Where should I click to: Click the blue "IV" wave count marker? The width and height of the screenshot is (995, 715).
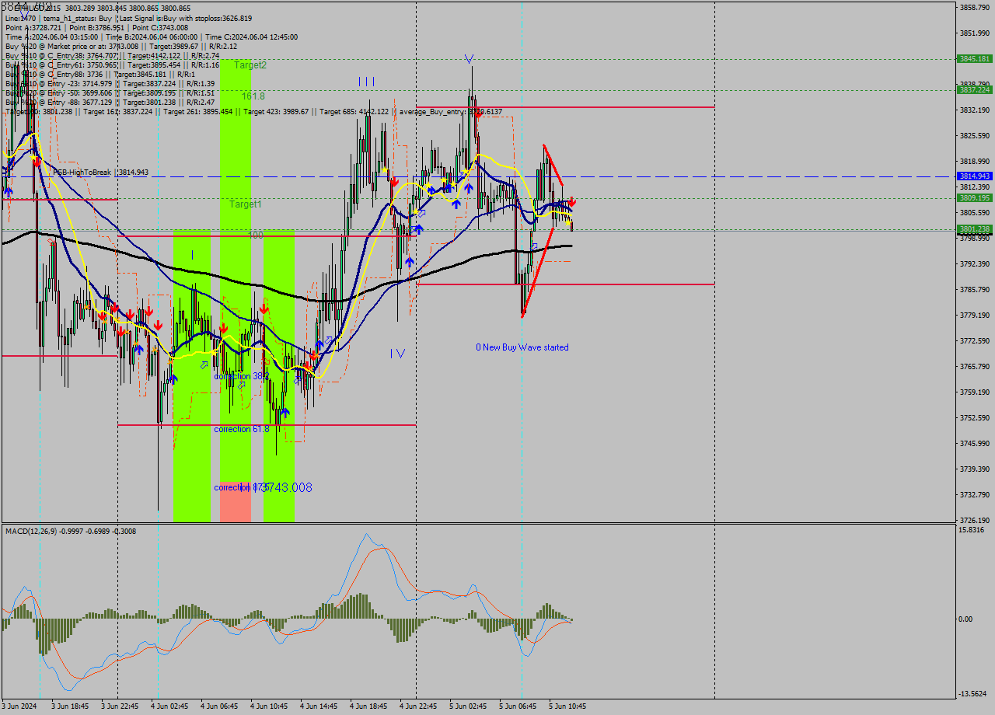[x=396, y=353]
